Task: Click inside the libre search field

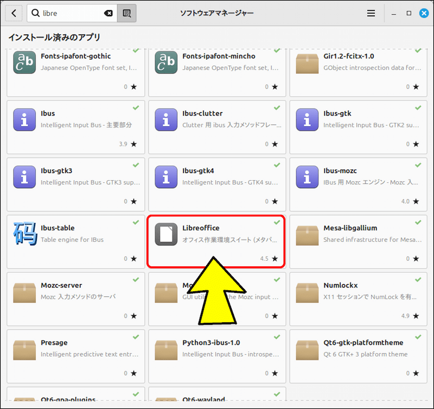Action: click(60, 12)
